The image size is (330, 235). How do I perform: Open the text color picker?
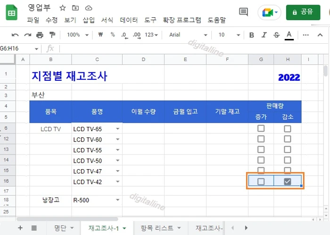click(x=289, y=35)
